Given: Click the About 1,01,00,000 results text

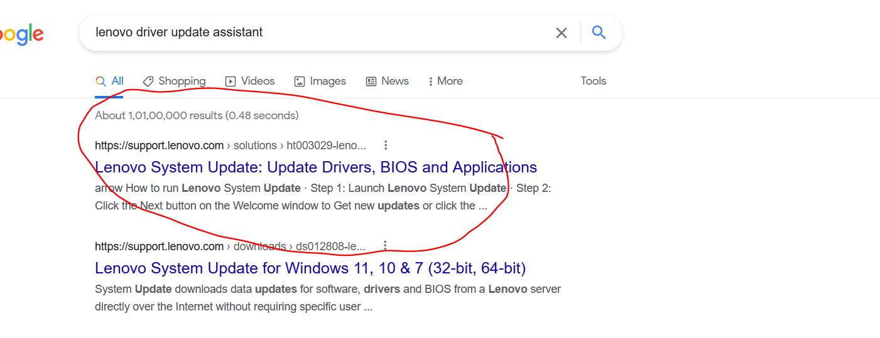Looking at the screenshot, I should pyautogui.click(x=197, y=115).
